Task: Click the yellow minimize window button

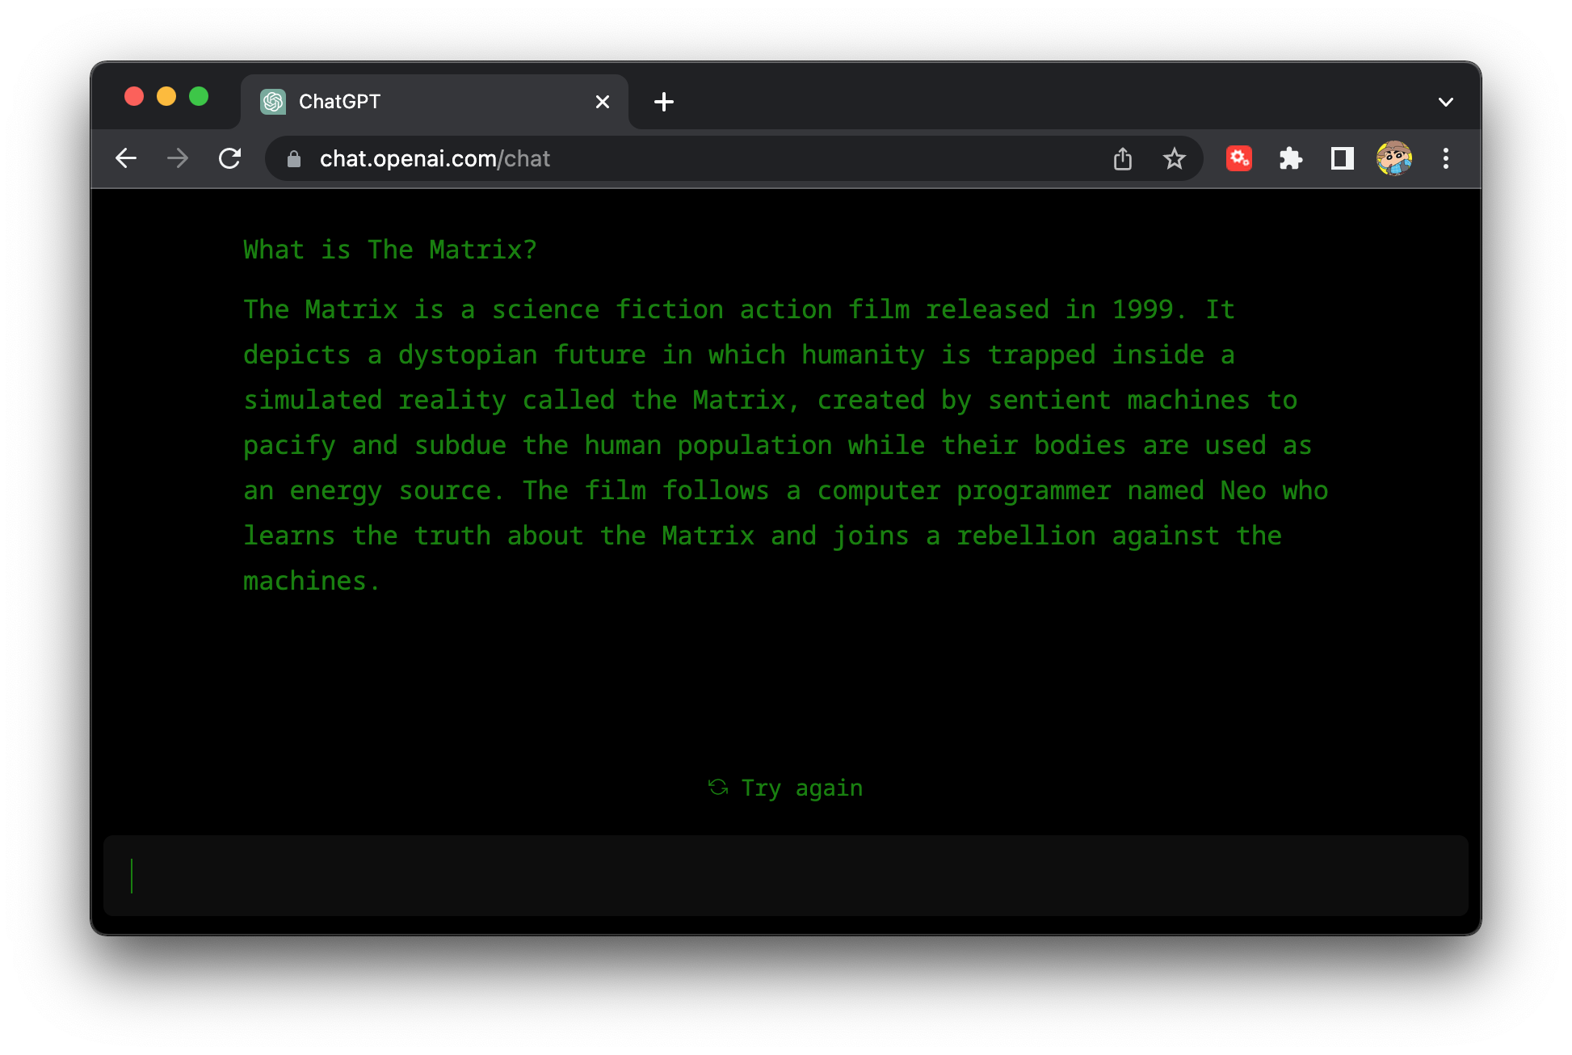Action: coord(166,97)
